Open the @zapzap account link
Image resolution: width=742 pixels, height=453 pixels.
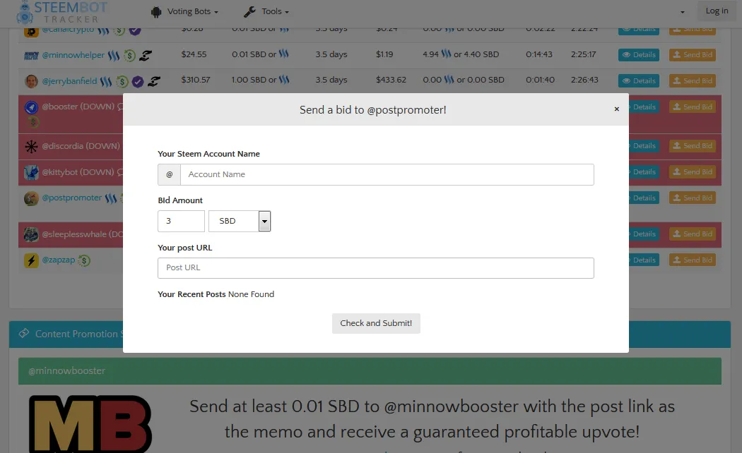click(x=59, y=260)
